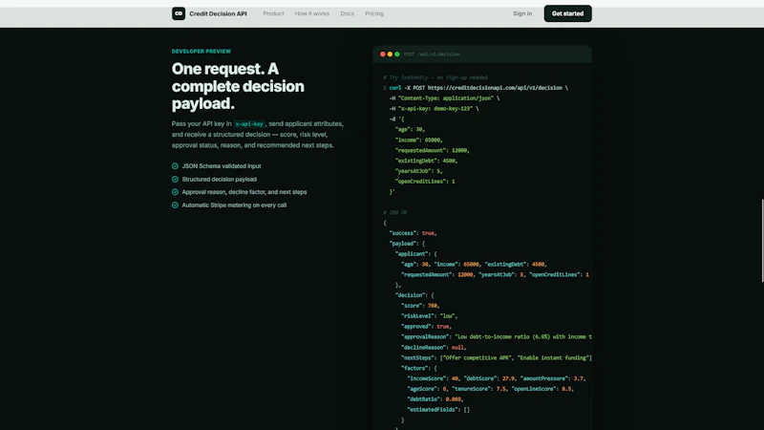Click check icon beside Approval reason line
Screen dimensions: 764x430
[175, 192]
